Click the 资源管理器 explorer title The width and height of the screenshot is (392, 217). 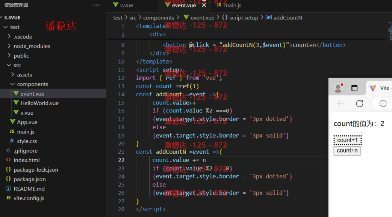16,5
